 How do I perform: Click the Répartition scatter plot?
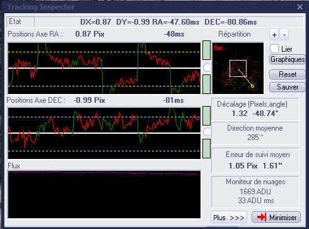(238, 68)
